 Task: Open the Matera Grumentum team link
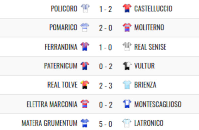pos(49,123)
